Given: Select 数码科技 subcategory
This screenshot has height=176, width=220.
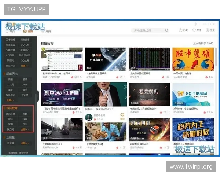Looking at the screenshot, I should (x=11, y=114).
